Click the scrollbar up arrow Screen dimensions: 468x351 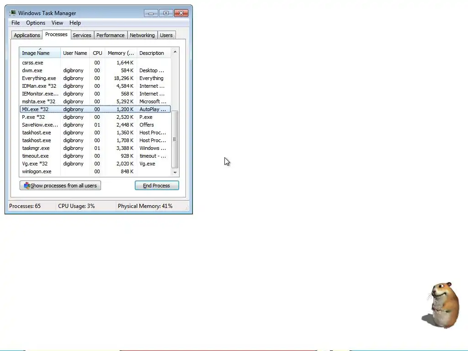pos(175,52)
